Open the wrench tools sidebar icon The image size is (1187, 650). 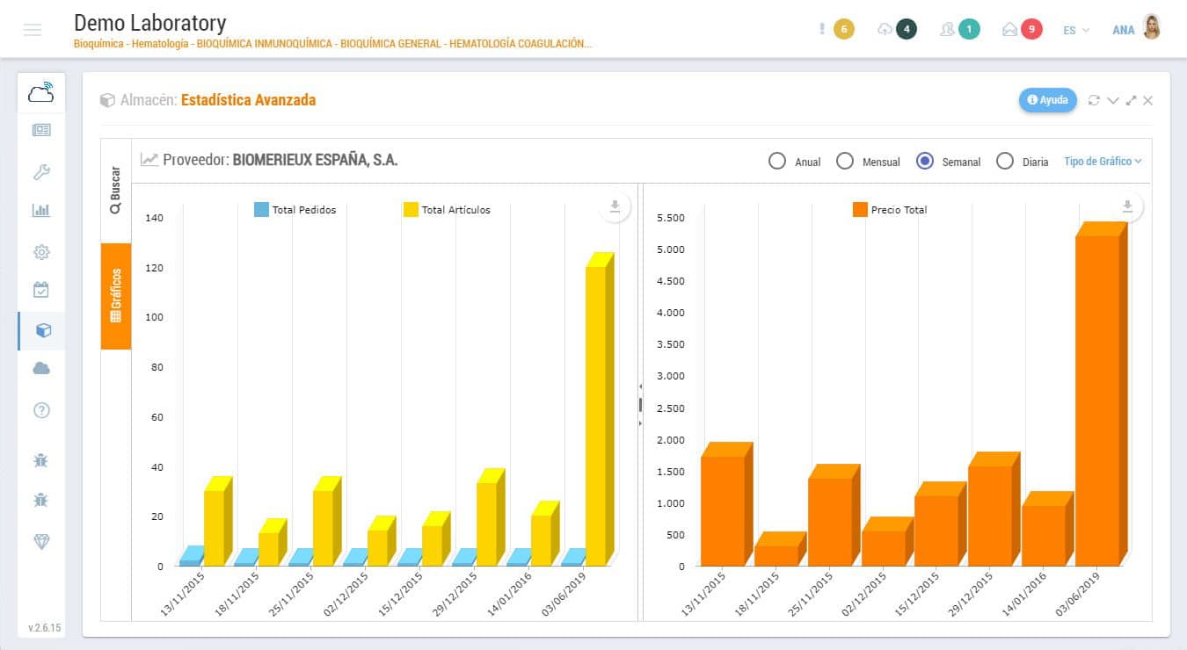[41, 171]
